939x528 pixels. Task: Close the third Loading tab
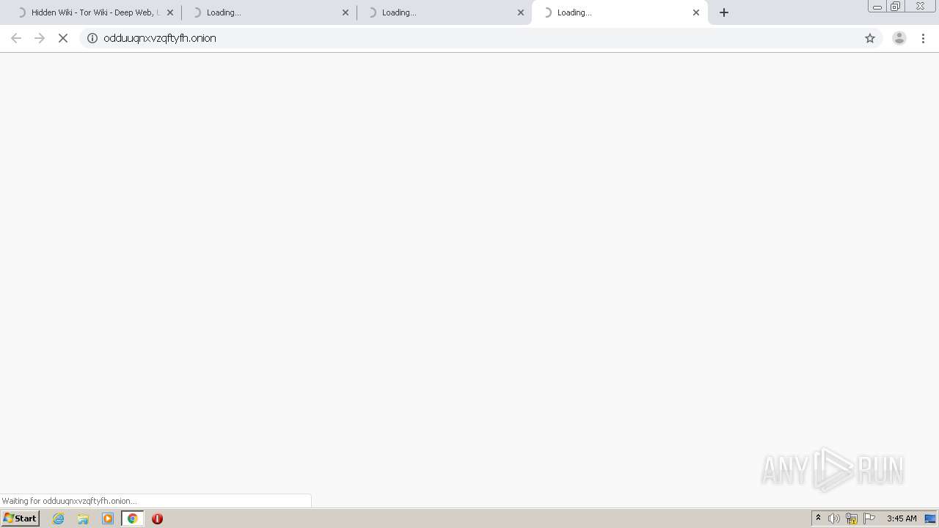(521, 12)
